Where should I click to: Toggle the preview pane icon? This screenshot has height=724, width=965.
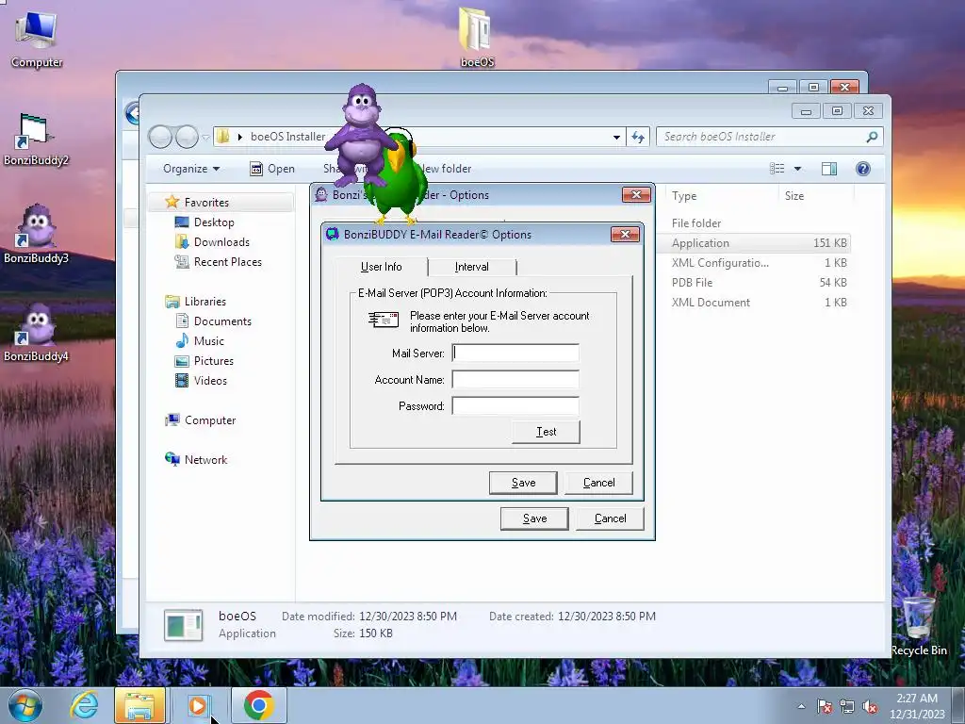(829, 169)
